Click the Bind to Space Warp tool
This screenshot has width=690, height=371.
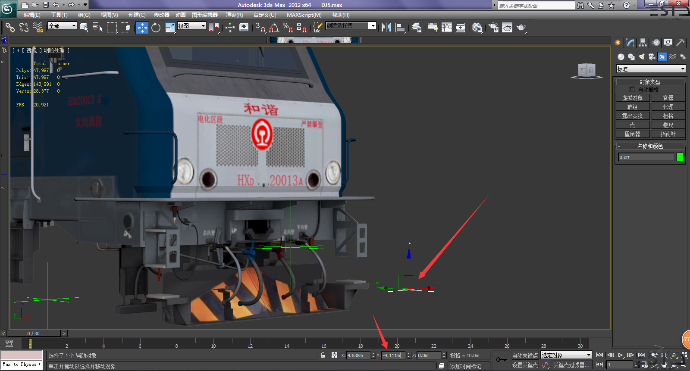pos(38,28)
